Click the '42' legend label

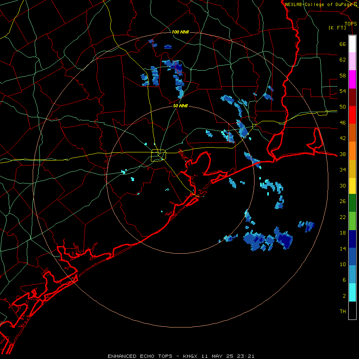343,138
